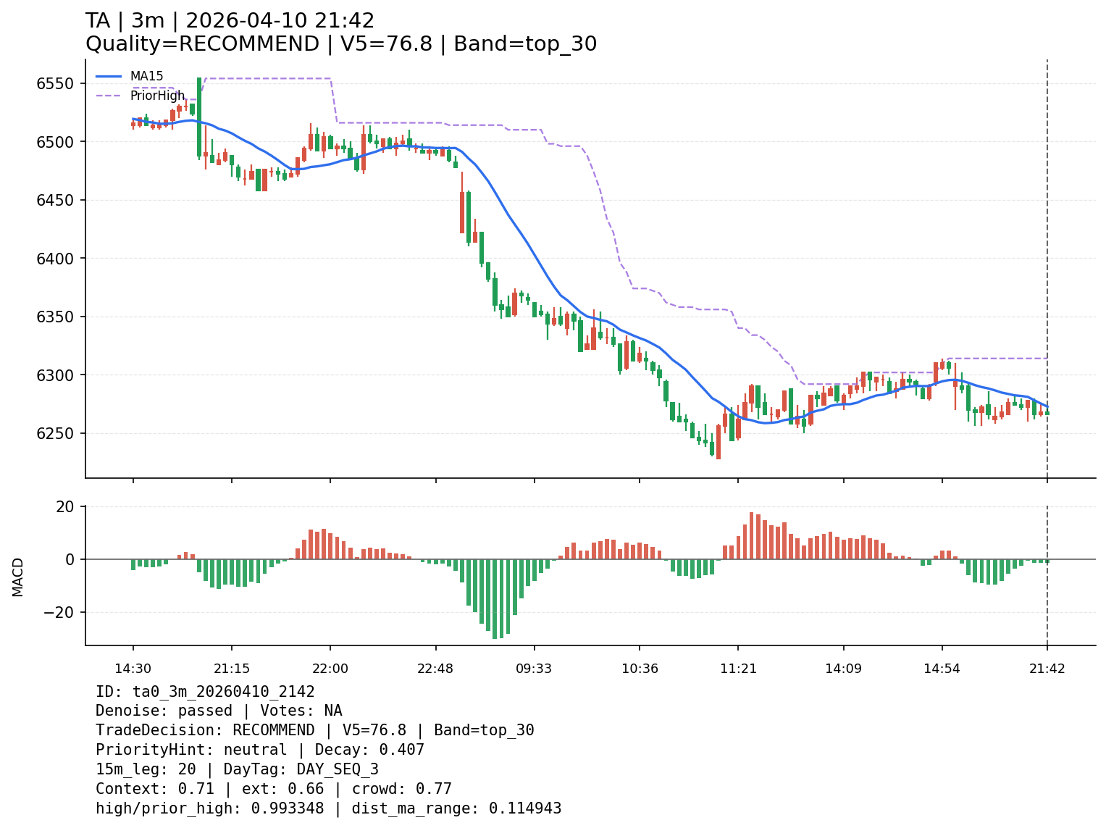The height and width of the screenshot is (828, 1106).
Task: Click the blue MA15 legend line sample
Action: (109, 76)
